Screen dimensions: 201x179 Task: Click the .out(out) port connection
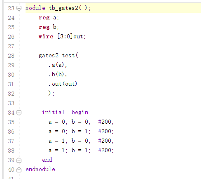63,84
